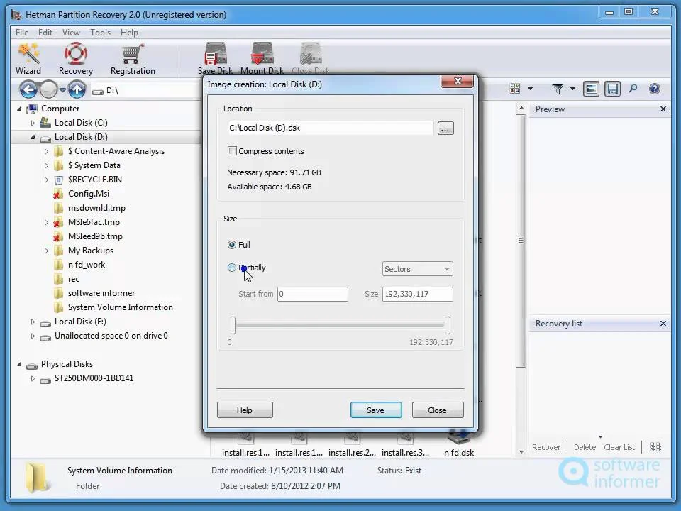The height and width of the screenshot is (511, 681).
Task: Click Clear List in Recovery list
Action: click(x=619, y=447)
